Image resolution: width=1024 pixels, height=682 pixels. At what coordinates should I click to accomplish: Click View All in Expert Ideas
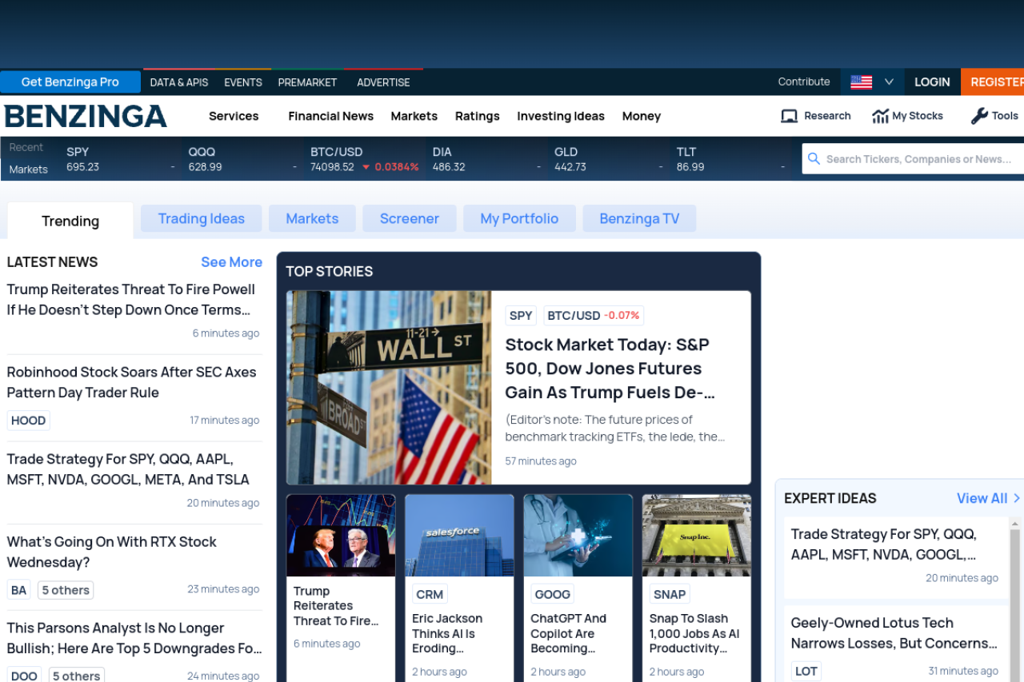pos(982,498)
